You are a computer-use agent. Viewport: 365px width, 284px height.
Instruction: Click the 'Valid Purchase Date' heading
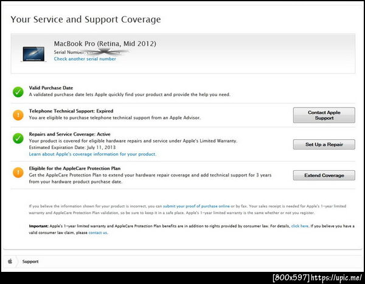[51, 88]
